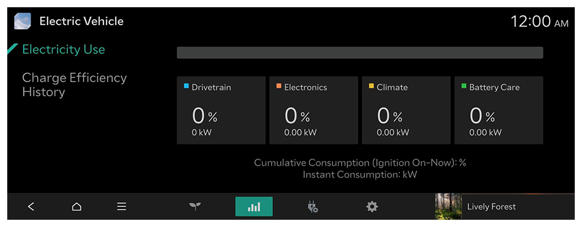Open the charging plug settings icon

(x=313, y=207)
